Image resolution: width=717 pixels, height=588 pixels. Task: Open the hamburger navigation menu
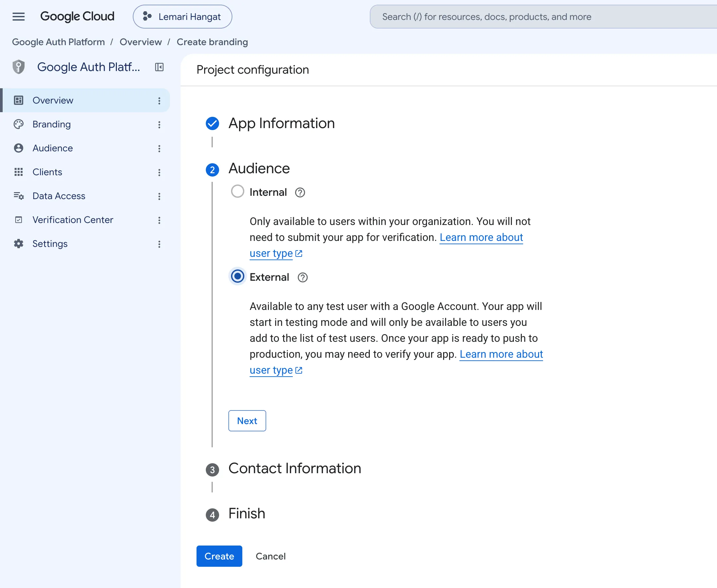(18, 17)
